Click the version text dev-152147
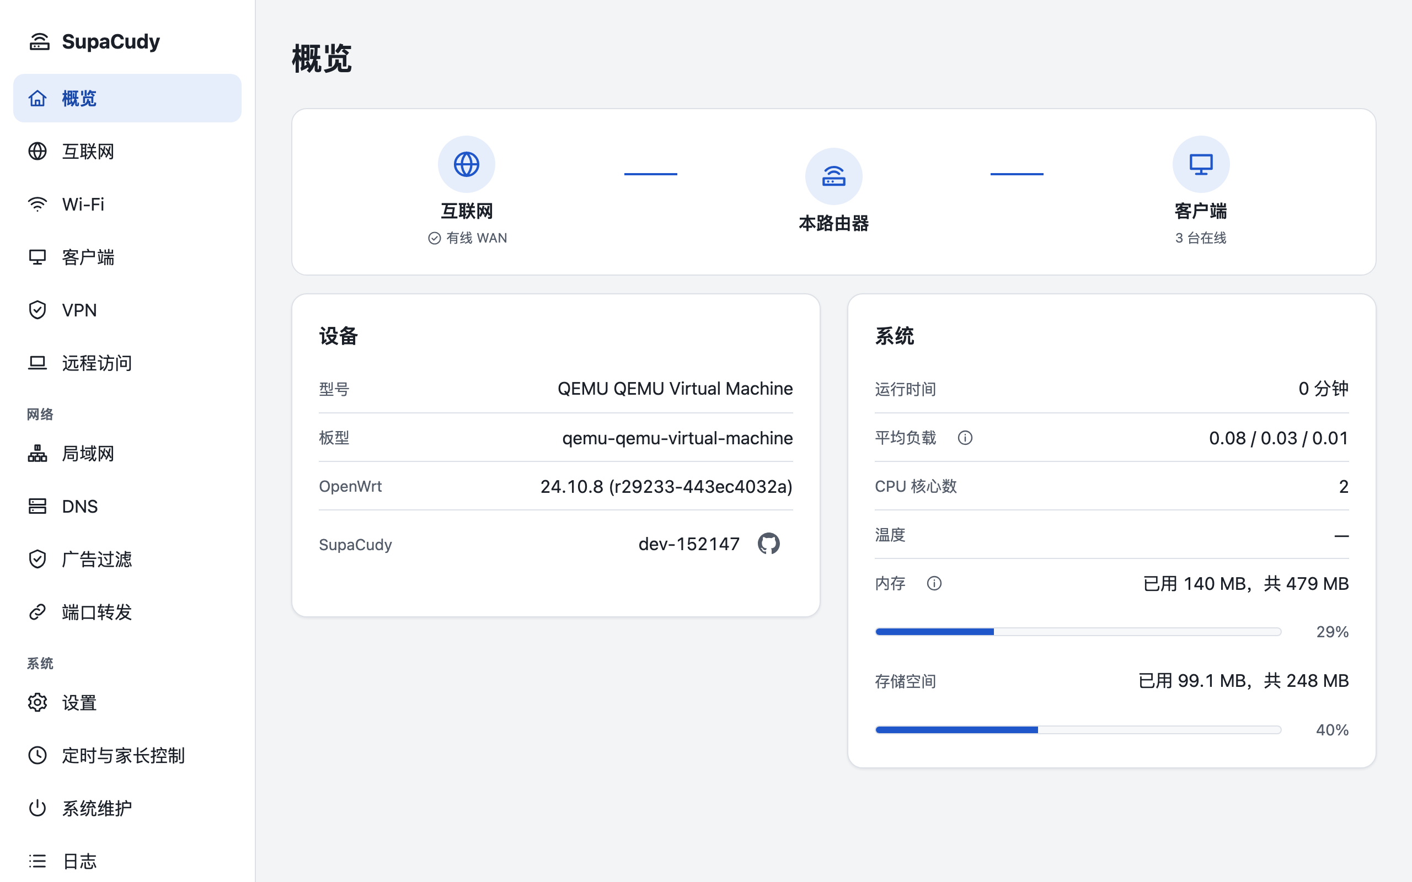 pyautogui.click(x=689, y=544)
